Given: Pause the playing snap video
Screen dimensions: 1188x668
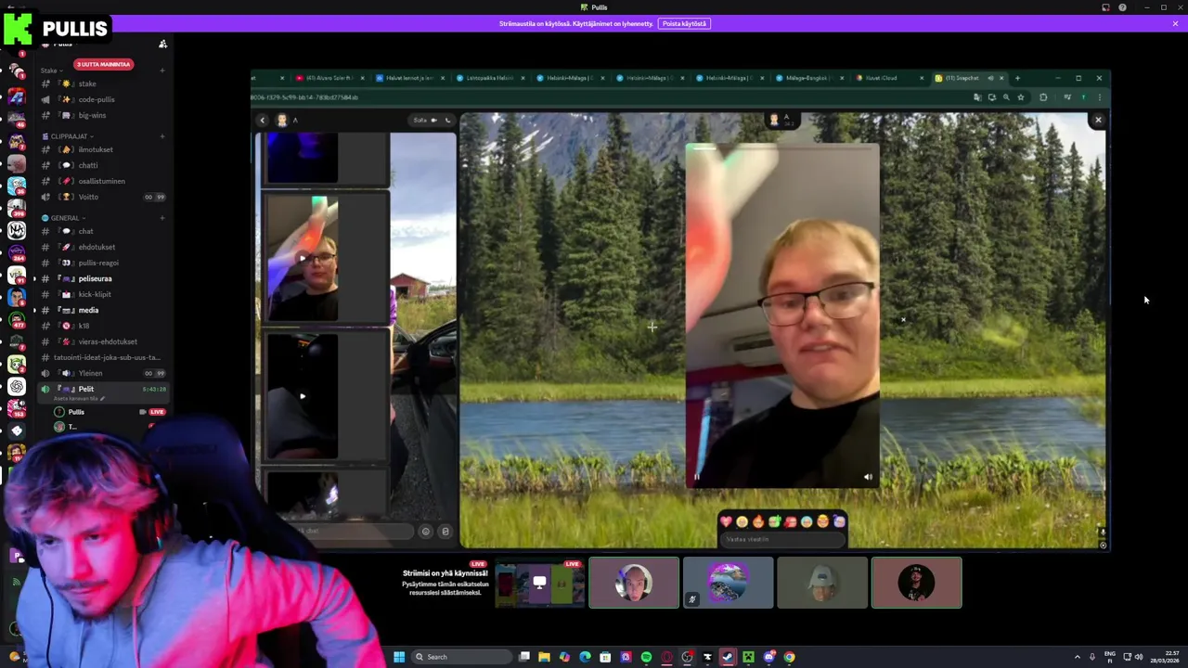Looking at the screenshot, I should (696, 477).
